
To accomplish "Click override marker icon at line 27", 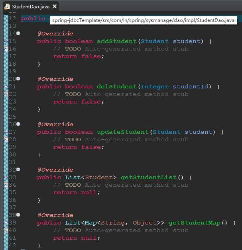I will (6, 132).
